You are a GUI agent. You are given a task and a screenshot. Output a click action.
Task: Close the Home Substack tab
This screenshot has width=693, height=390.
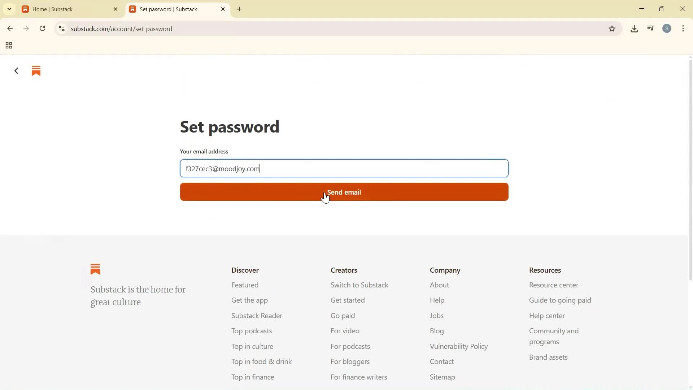(x=115, y=9)
